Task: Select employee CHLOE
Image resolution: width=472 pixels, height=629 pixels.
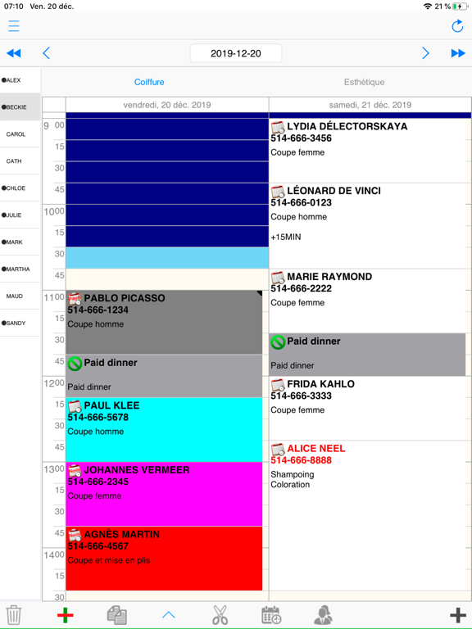Action: [20, 188]
